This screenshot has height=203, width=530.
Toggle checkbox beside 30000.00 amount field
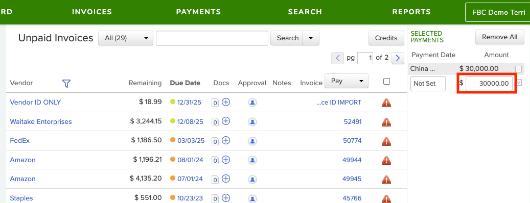tap(519, 82)
